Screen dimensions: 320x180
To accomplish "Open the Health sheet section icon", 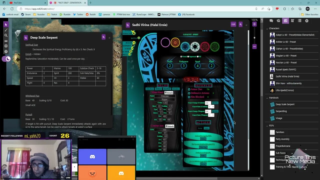I will tap(134, 43).
